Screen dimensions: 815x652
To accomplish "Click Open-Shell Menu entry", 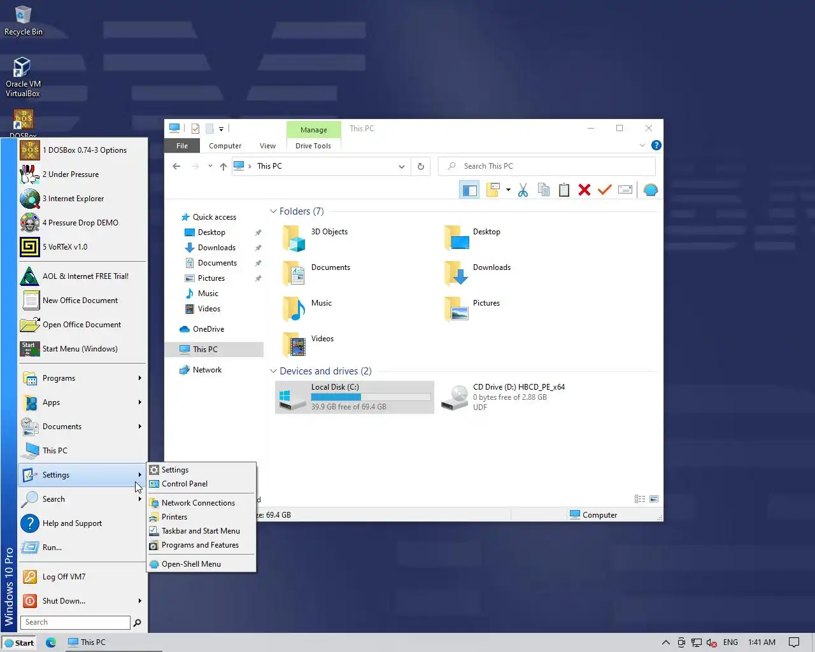I will [x=201, y=564].
